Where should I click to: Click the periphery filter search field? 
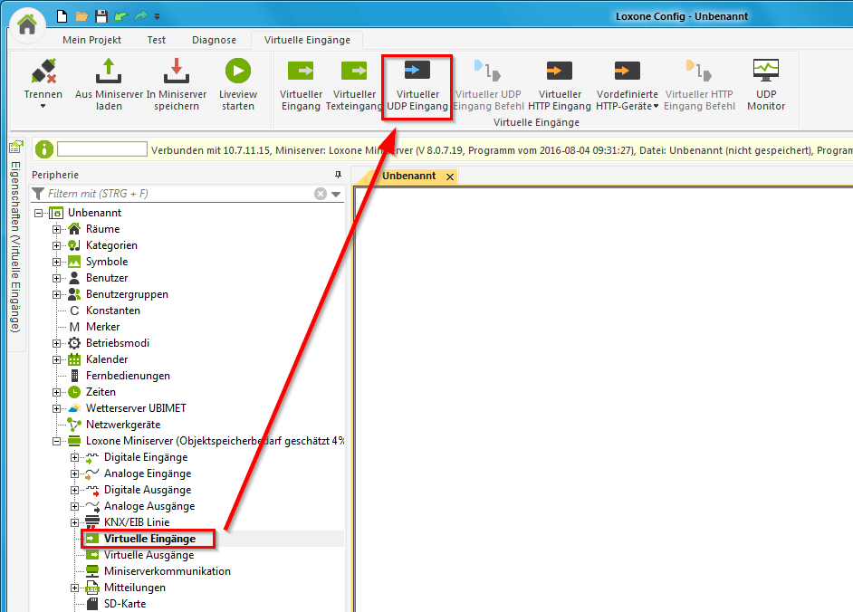pos(178,194)
